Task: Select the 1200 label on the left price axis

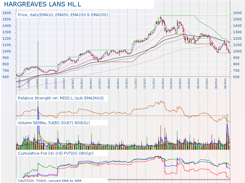Action: (7, 39)
